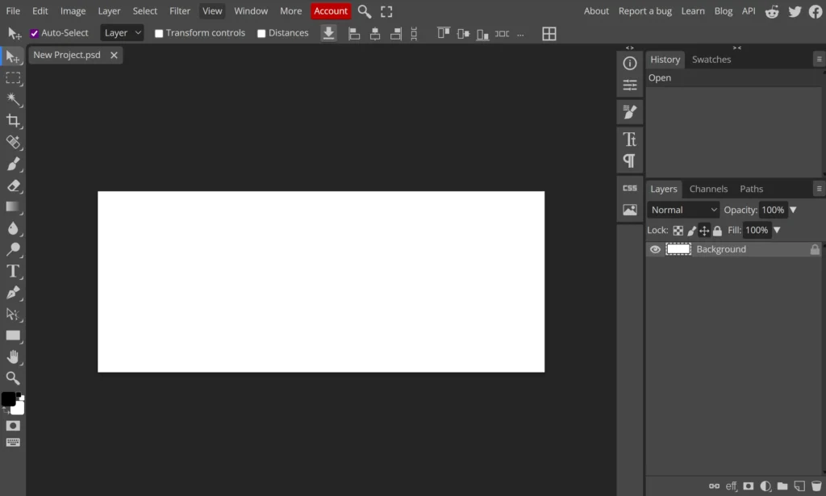The height and width of the screenshot is (496, 826).
Task: Click the red Account button
Action: click(331, 11)
